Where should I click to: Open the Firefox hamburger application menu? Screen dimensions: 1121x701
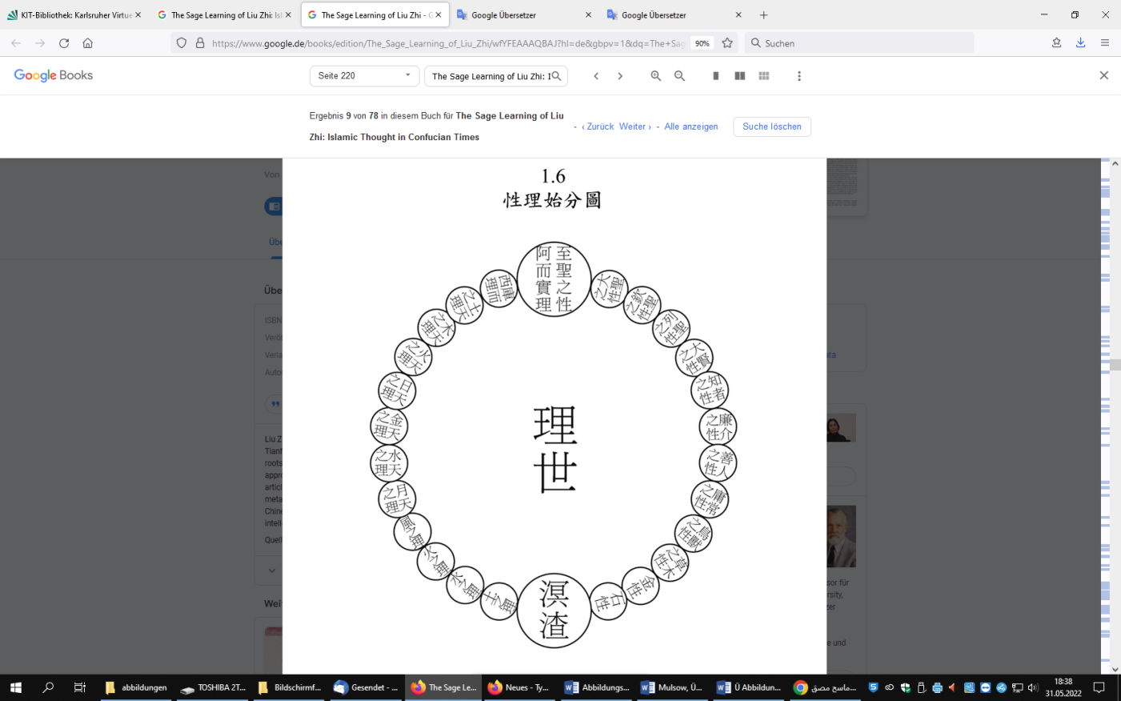(x=1105, y=43)
